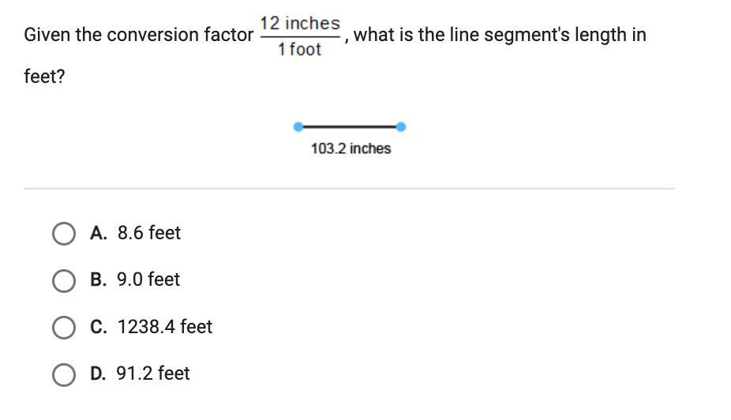Click the "1 foot" fraction denominator
731x420 pixels.
[x=300, y=50]
